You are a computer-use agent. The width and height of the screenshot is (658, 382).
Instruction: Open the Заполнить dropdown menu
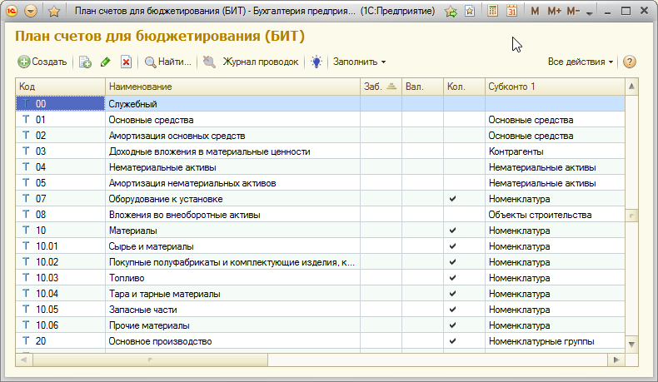tap(359, 62)
